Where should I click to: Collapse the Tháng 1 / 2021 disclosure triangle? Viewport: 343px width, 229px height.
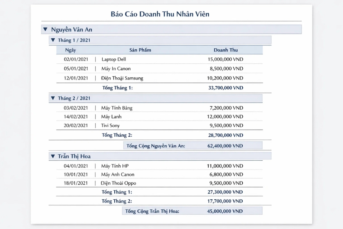click(53, 40)
